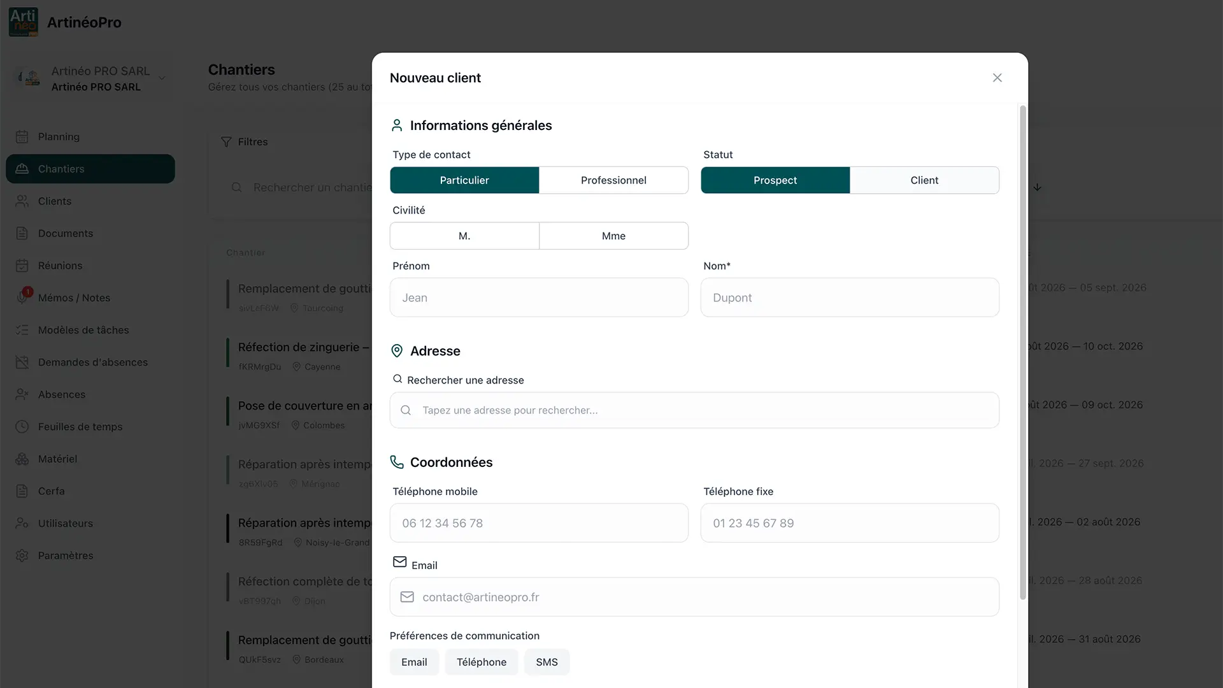The height and width of the screenshot is (688, 1223).
Task: Expand the Artinéo PRO SARL company switcher
Action: pos(90,78)
